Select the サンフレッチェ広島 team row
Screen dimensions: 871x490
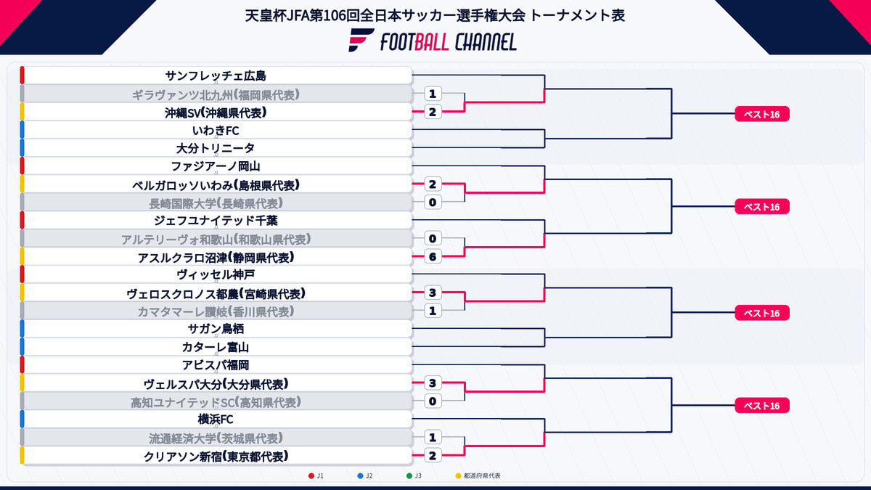(x=216, y=75)
